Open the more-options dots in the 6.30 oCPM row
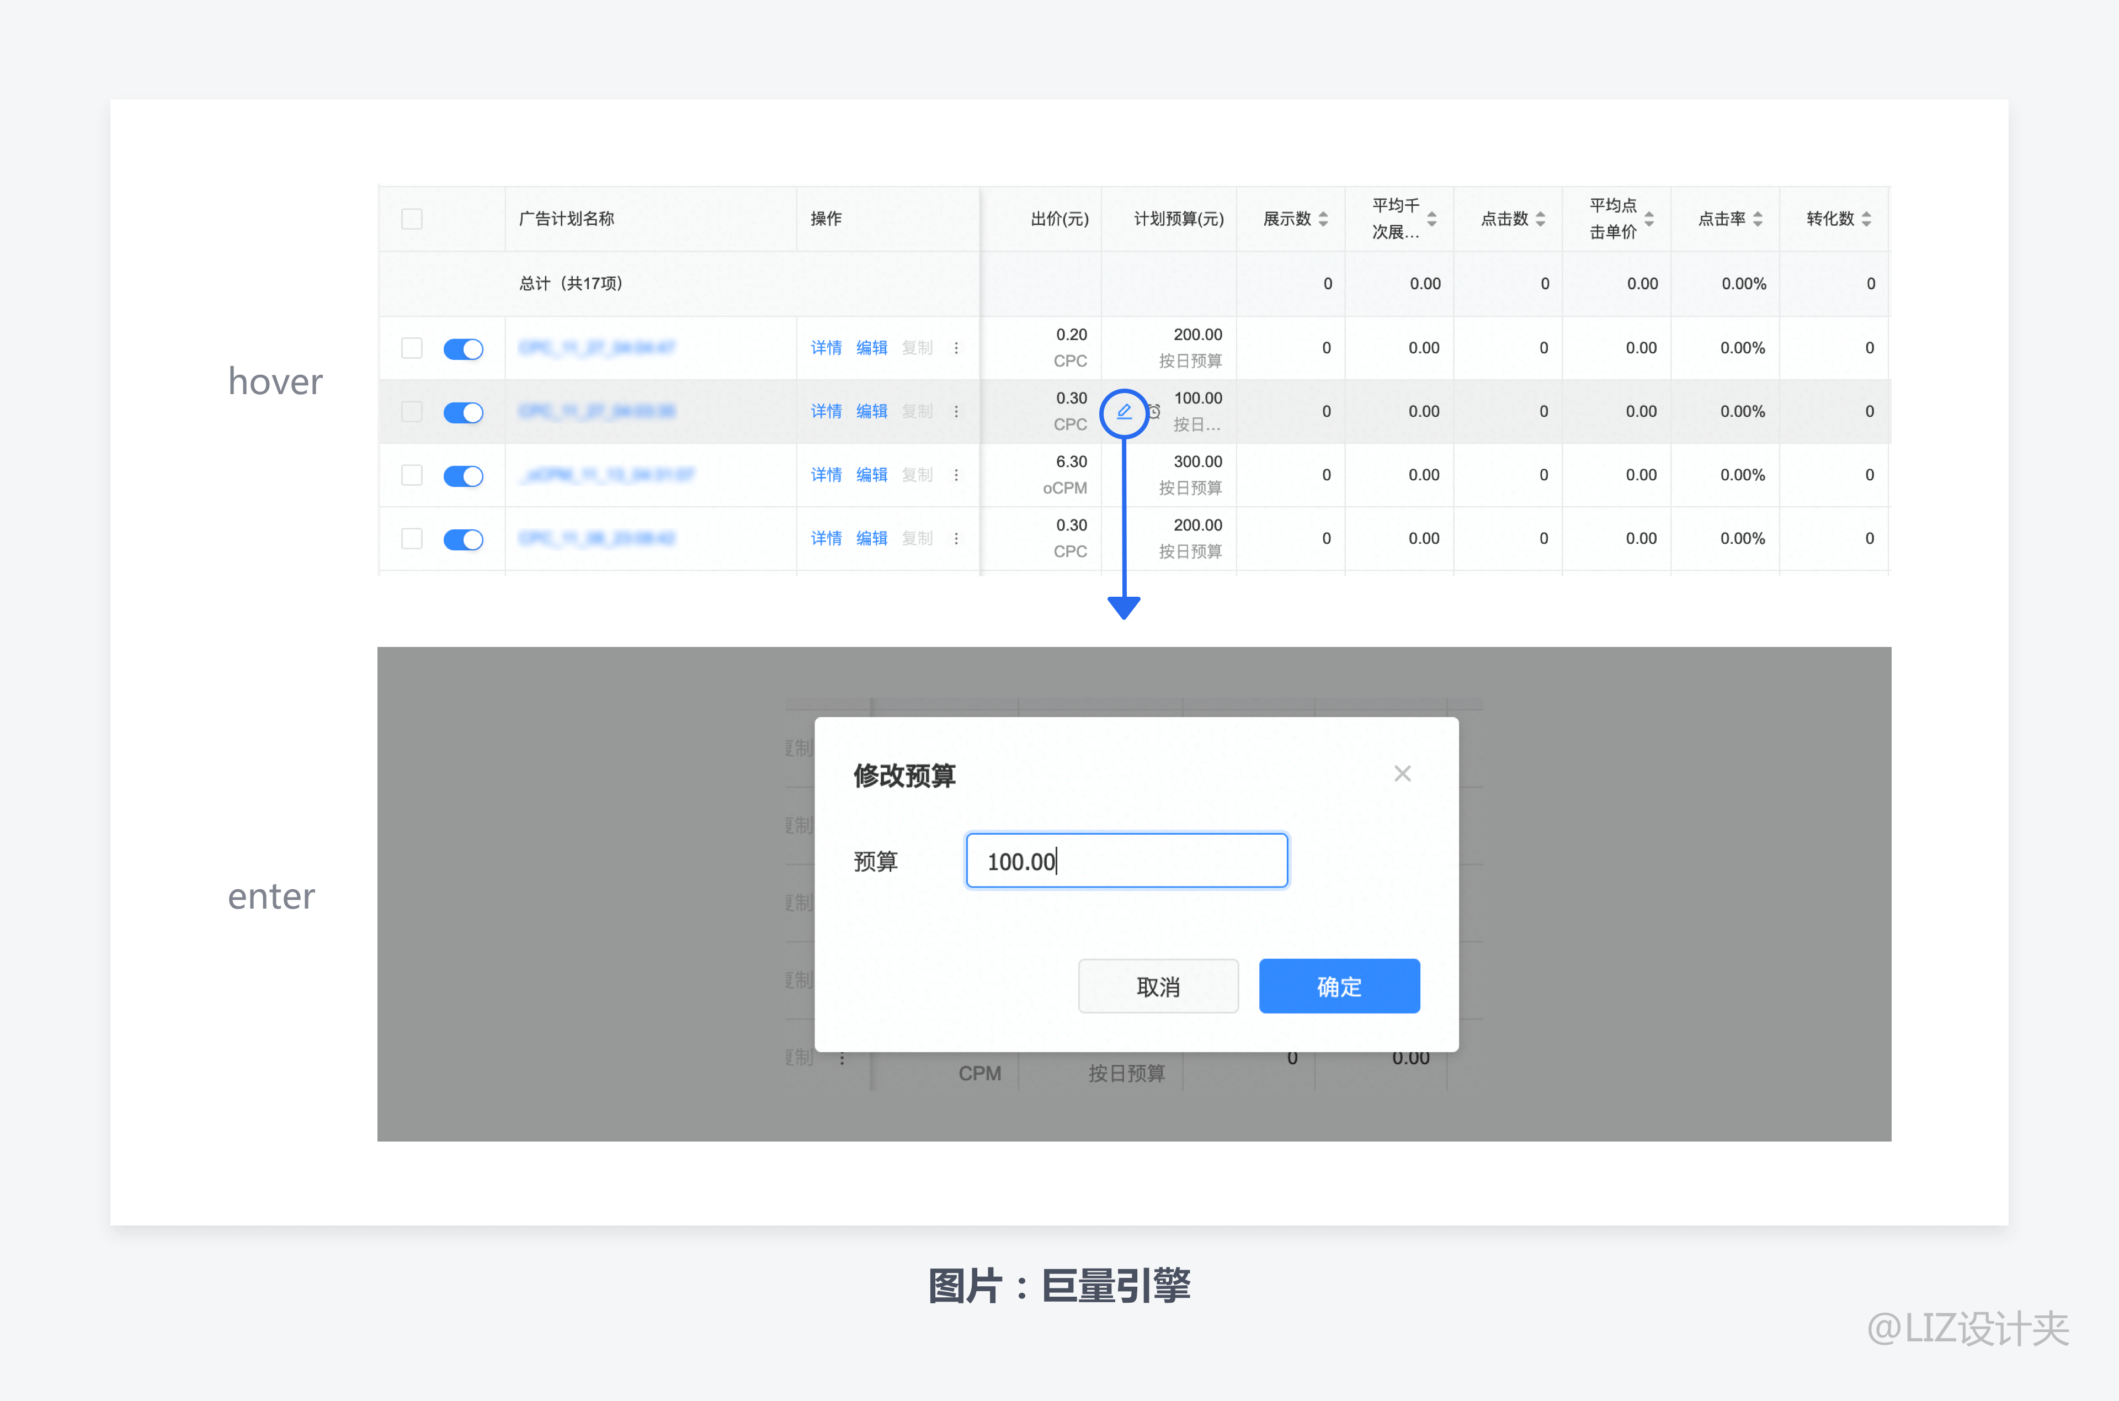Screen dimensions: 2119x1401 956,474
